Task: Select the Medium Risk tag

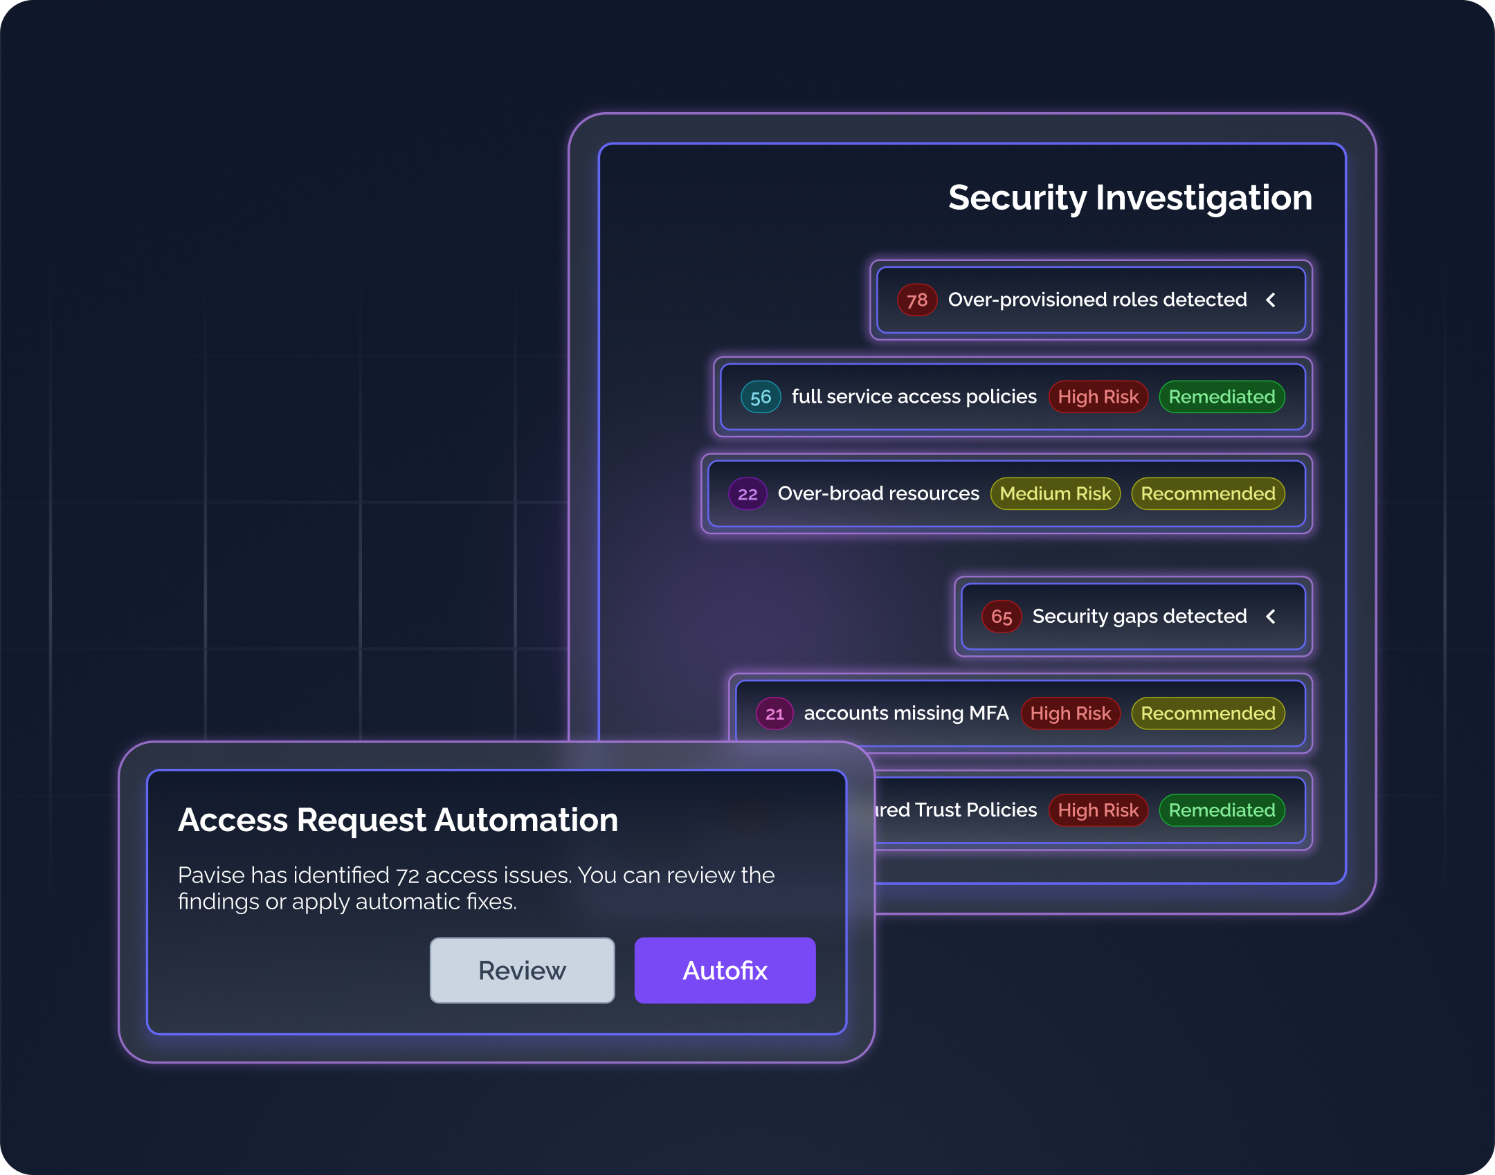Action: point(1055,493)
